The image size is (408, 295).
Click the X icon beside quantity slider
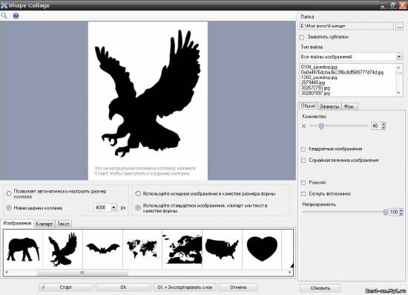coord(303,126)
